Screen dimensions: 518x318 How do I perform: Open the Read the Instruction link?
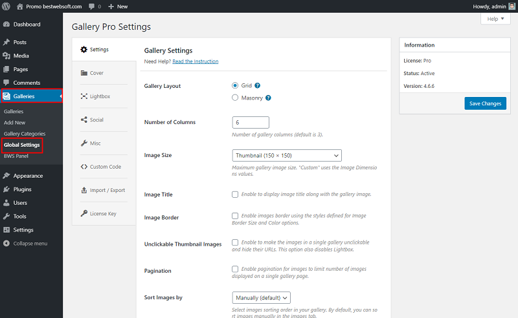(x=196, y=61)
